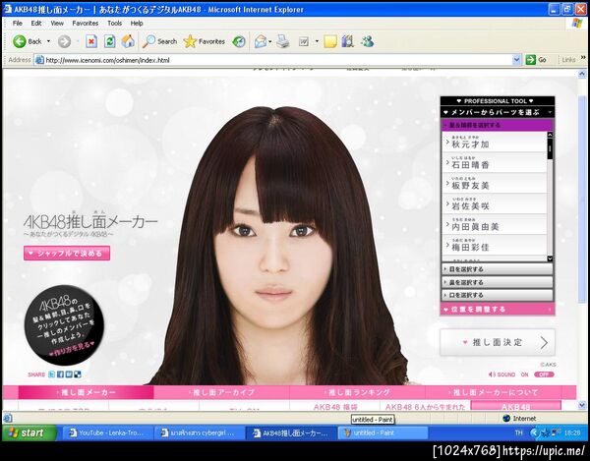Switch to untitled - Paint taskbar window
Screen dimensions: 590x461
(x=383, y=432)
